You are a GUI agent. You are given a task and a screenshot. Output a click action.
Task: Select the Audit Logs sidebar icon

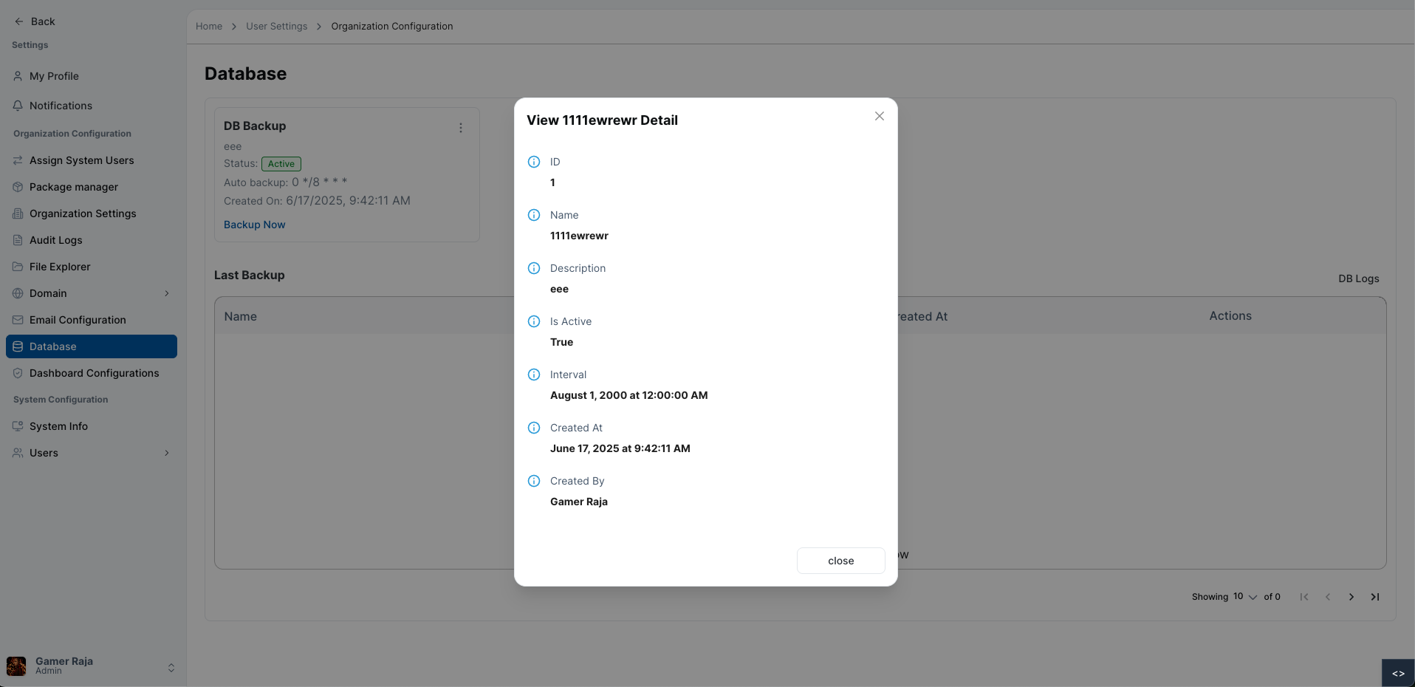[18, 240]
